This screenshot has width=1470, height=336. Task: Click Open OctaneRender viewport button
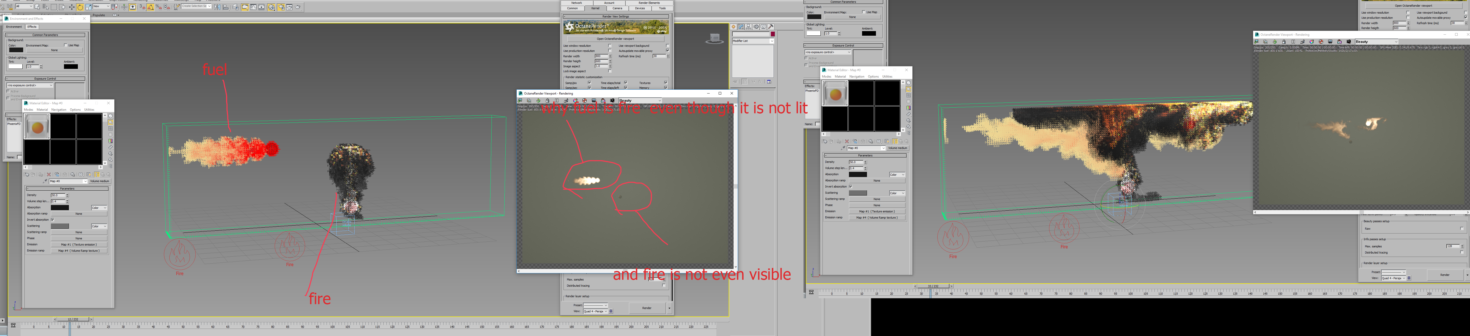click(x=615, y=39)
